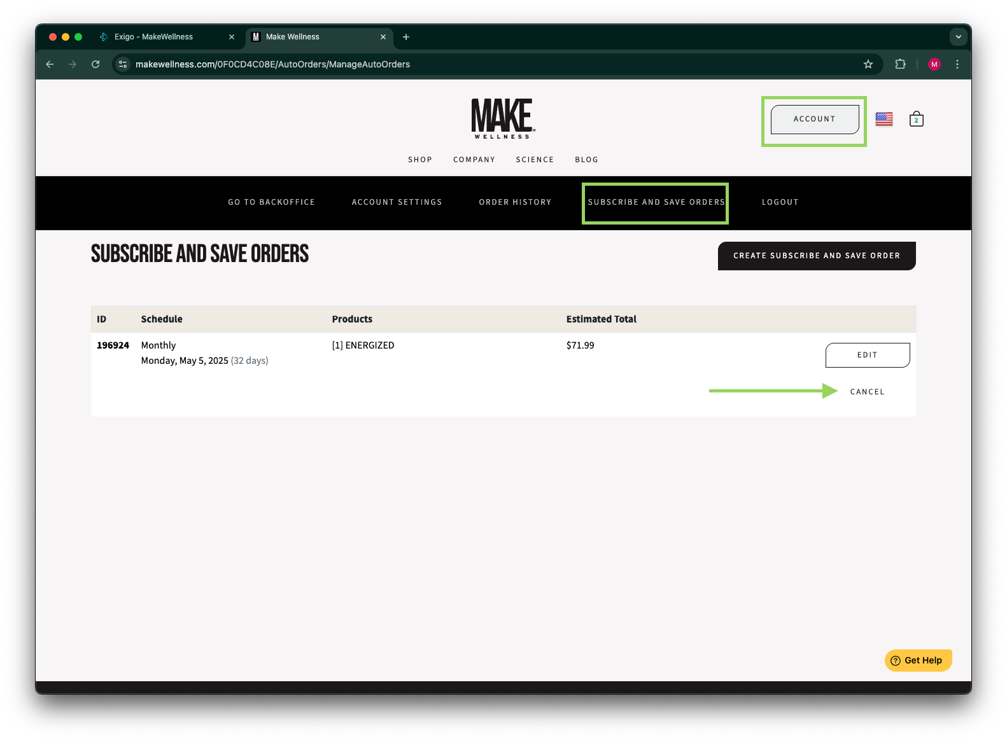Open a new browser tab
The image size is (1007, 741).
[405, 37]
